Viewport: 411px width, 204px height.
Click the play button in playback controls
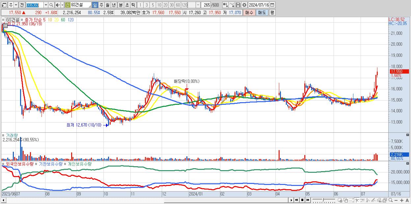click(291, 200)
